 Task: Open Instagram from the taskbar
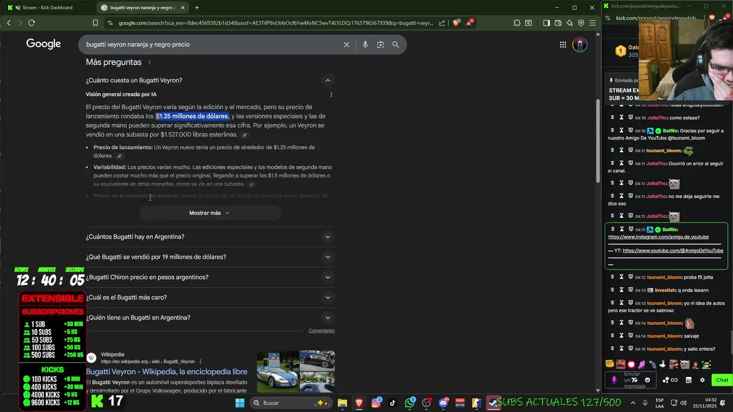pyautogui.click(x=376, y=403)
